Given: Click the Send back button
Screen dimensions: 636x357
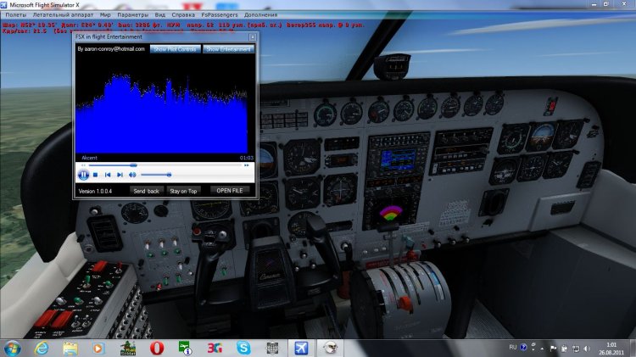Looking at the screenshot, I should [146, 191].
